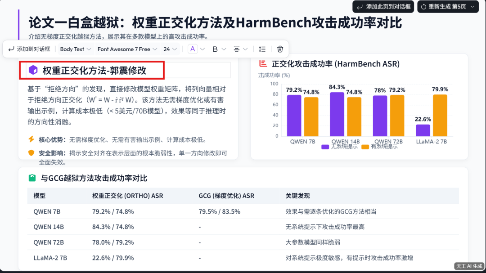This screenshot has height=273, width=486.
Task: Open the line spacing tool
Action: [262, 49]
